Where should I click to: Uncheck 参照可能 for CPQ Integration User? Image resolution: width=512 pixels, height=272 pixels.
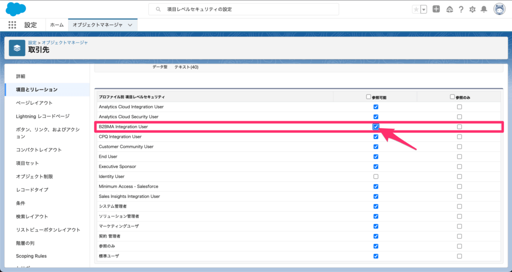376,136
